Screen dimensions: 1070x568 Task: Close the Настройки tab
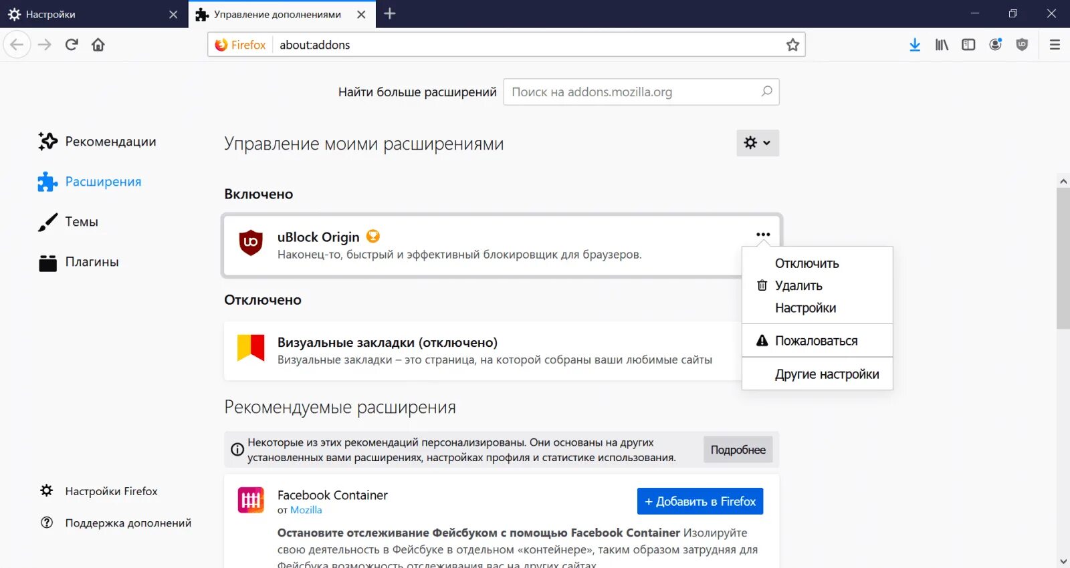[x=173, y=14]
